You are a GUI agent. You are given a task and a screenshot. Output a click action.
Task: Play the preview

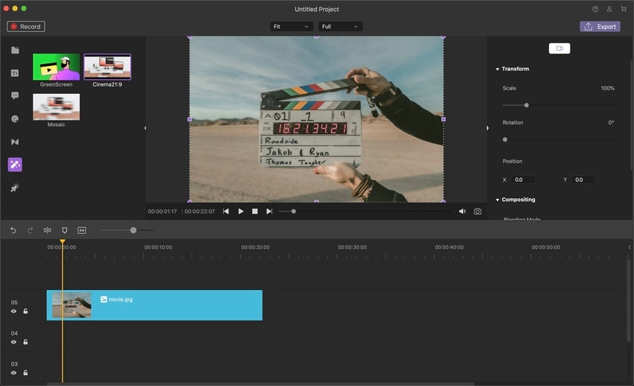click(x=241, y=211)
